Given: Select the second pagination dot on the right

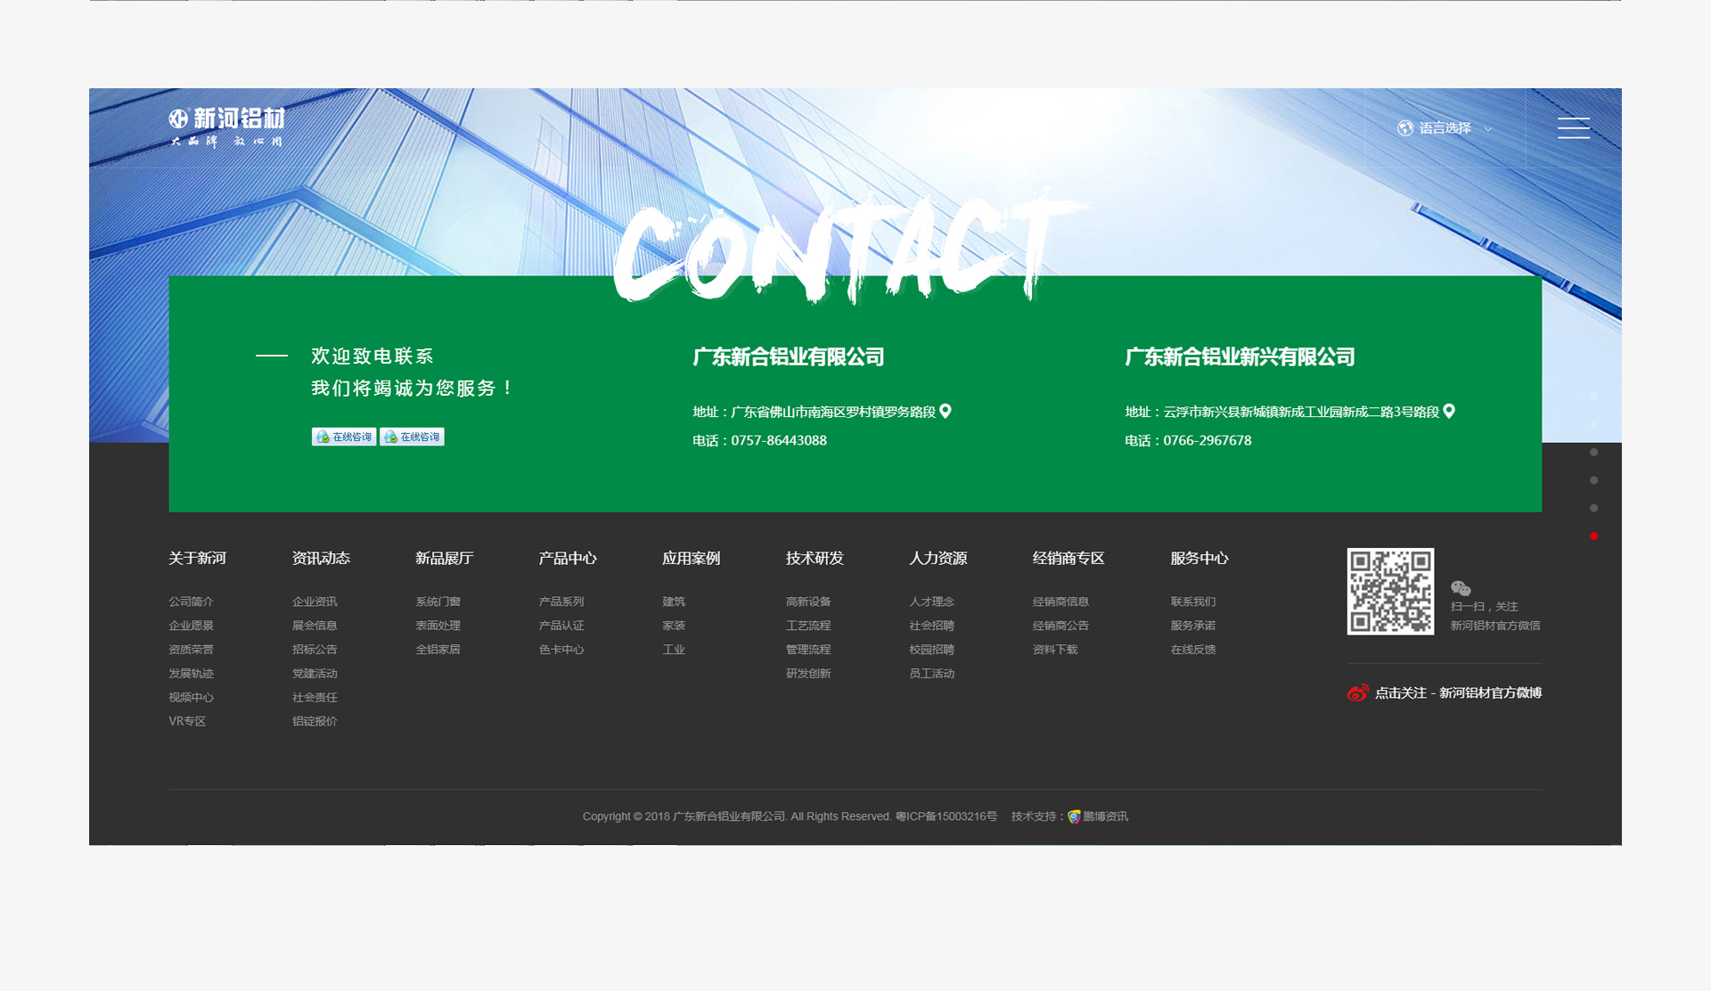Looking at the screenshot, I should pos(1594,479).
